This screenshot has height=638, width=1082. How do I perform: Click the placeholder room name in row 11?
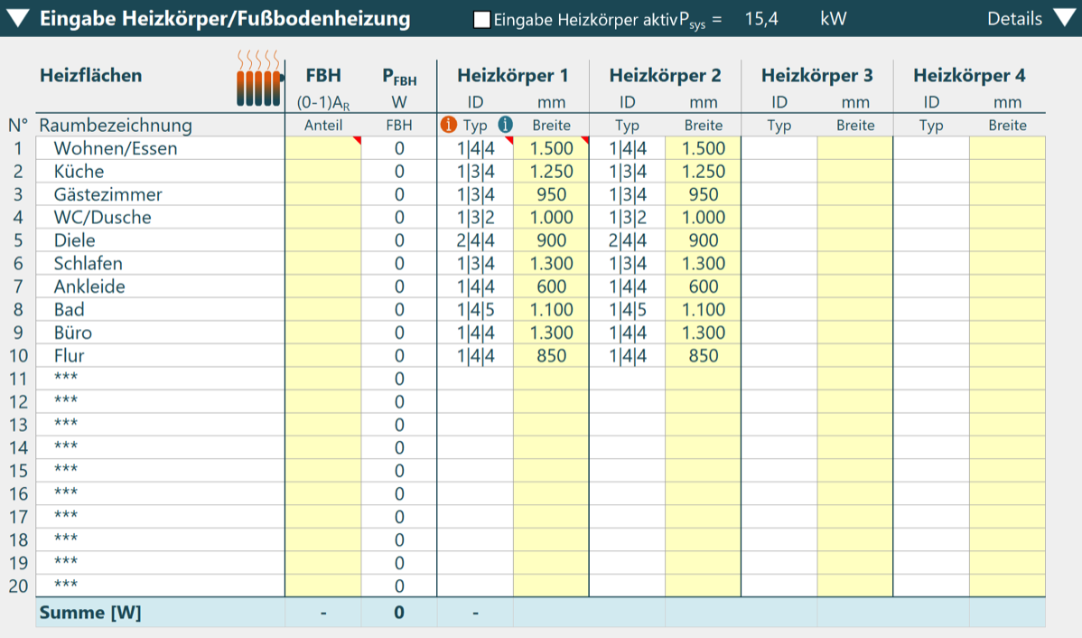coord(66,377)
